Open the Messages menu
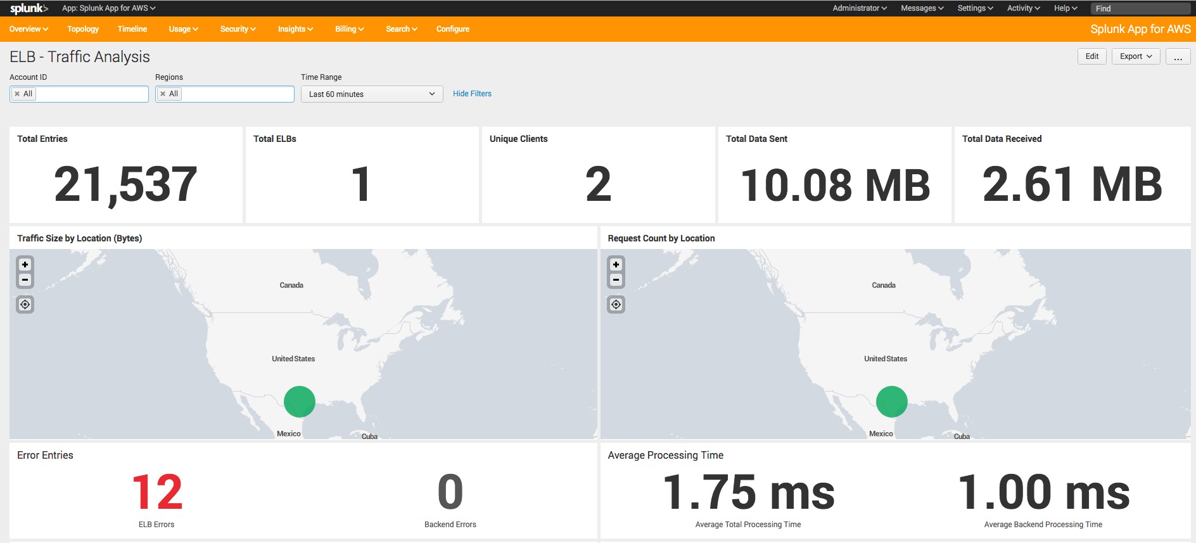Screen dimensions: 1196x543 922,8
